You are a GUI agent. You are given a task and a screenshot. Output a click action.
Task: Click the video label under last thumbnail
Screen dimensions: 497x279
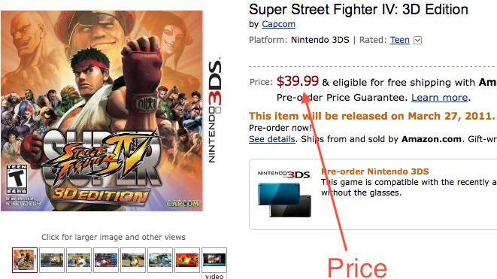(214, 276)
